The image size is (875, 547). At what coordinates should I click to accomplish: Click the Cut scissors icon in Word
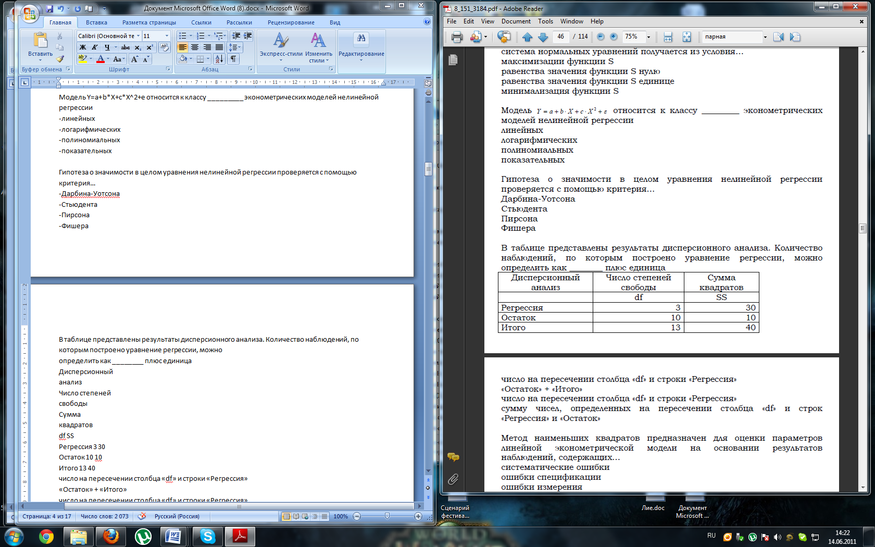(x=60, y=36)
